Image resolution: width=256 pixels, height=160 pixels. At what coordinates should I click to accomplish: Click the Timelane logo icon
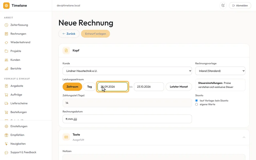tap(6, 6)
